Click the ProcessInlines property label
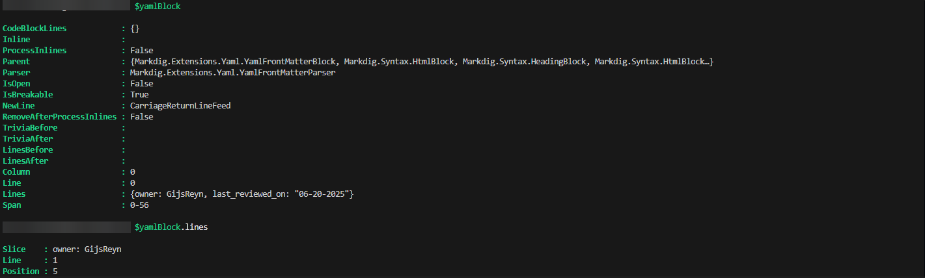The height and width of the screenshot is (278, 925). (x=35, y=51)
